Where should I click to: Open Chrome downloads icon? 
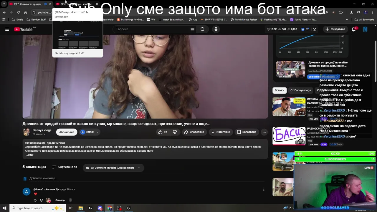pyautogui.click(x=351, y=12)
